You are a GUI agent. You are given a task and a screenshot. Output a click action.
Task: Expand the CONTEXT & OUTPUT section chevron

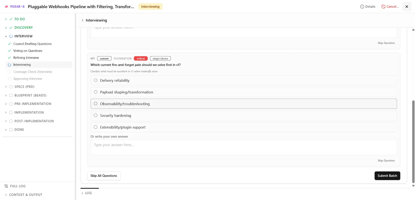pos(6,195)
